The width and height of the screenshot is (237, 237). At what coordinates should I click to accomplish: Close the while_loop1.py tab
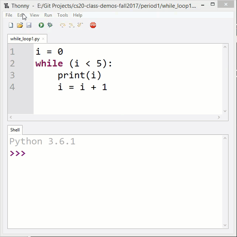point(43,39)
